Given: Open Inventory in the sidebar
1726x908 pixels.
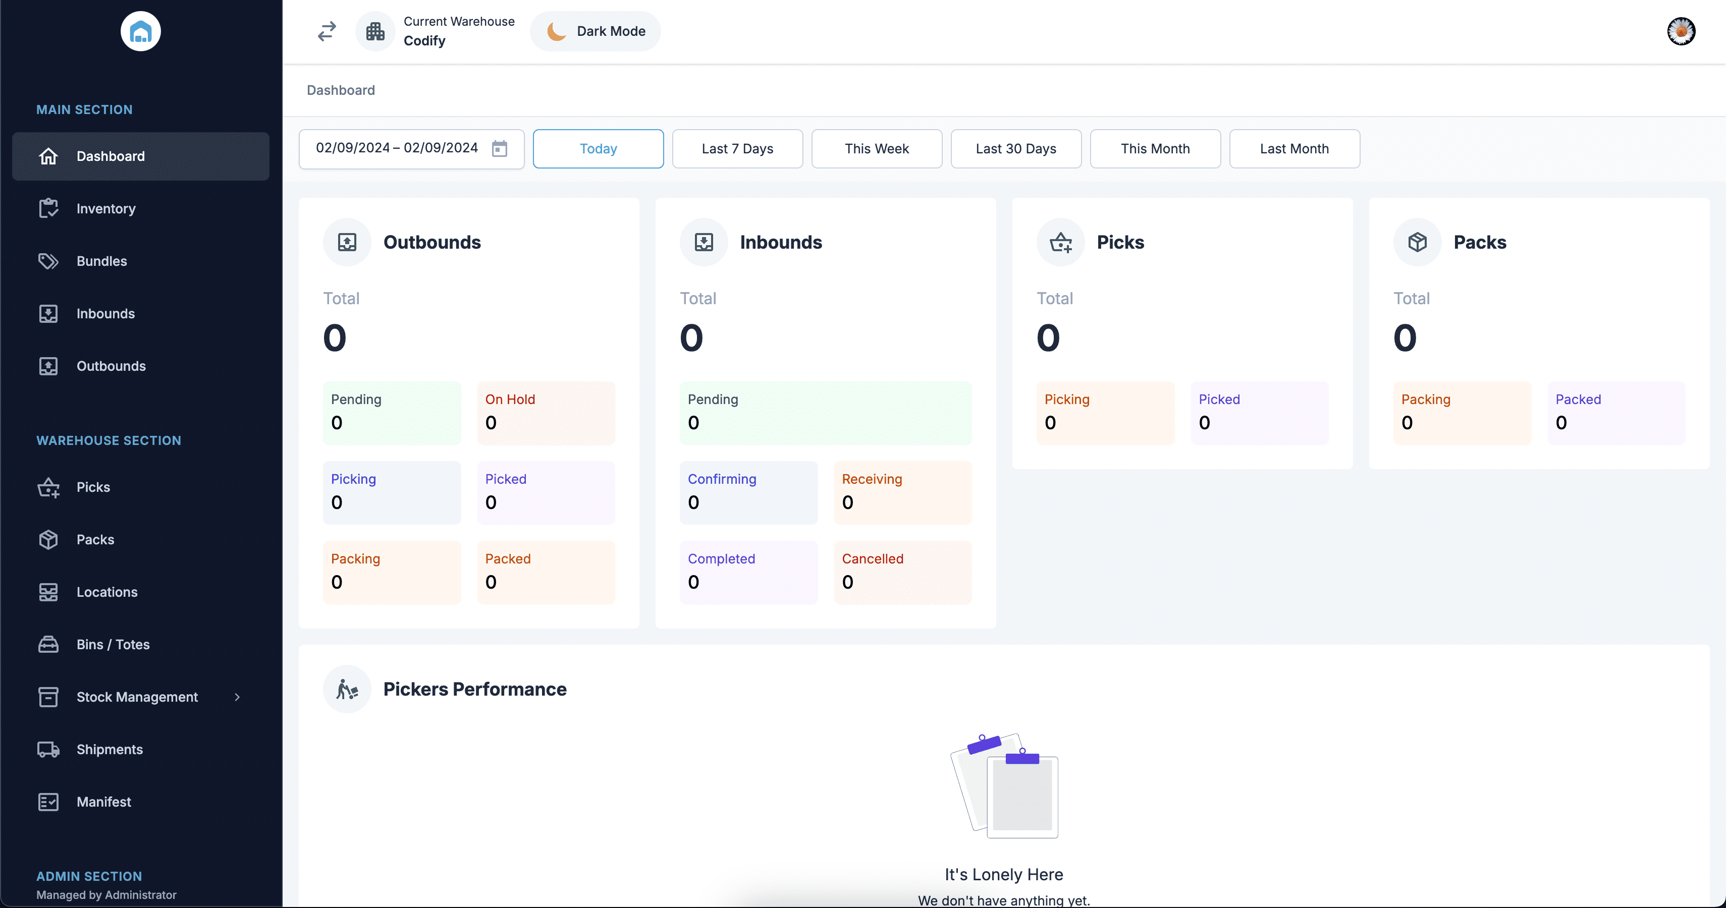Looking at the screenshot, I should point(106,209).
